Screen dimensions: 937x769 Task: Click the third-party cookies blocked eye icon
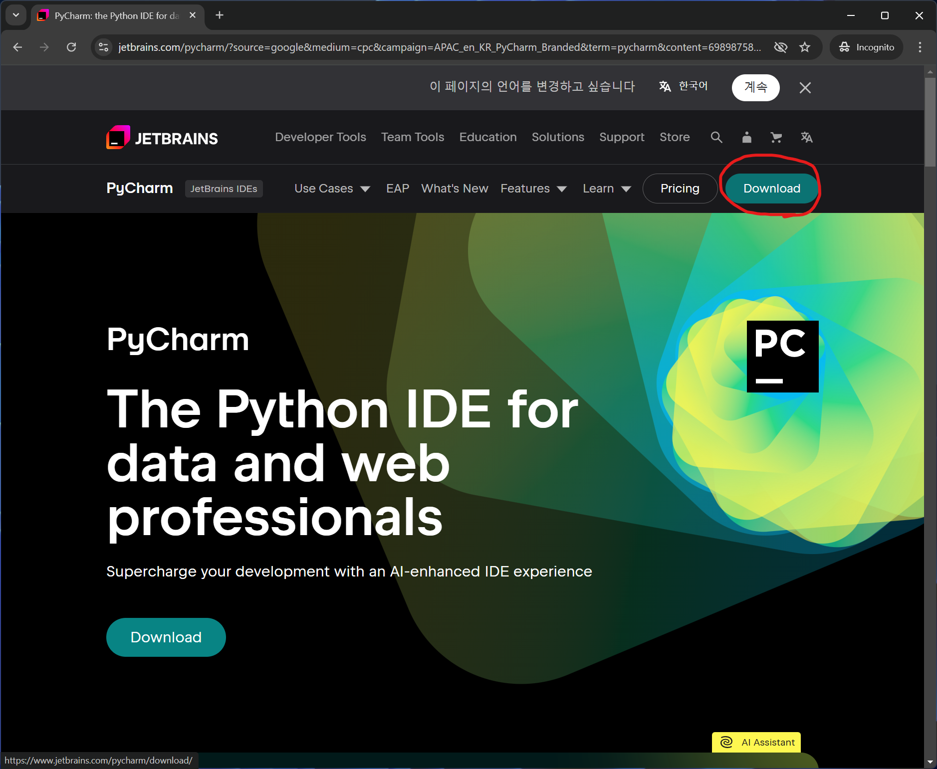[780, 47]
